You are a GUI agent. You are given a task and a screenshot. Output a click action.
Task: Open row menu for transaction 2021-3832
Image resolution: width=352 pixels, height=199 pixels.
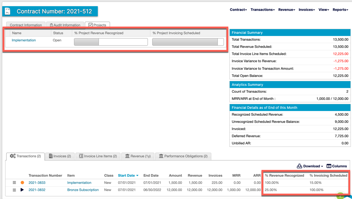pos(14,190)
